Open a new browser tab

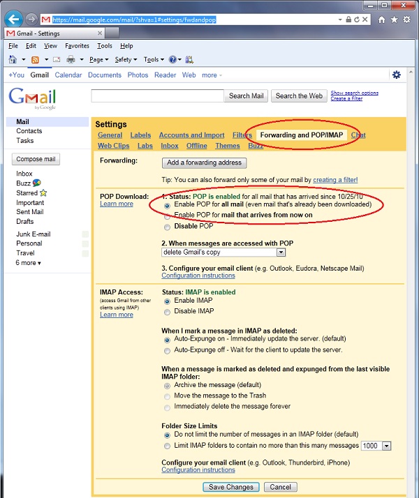(112, 33)
